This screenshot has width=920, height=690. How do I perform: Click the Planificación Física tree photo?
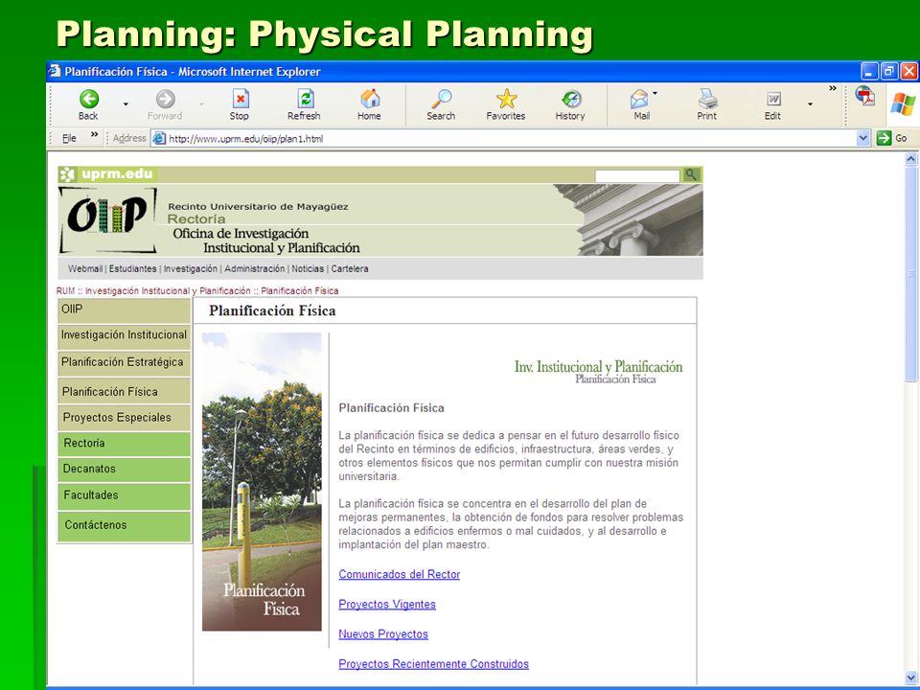(262, 482)
